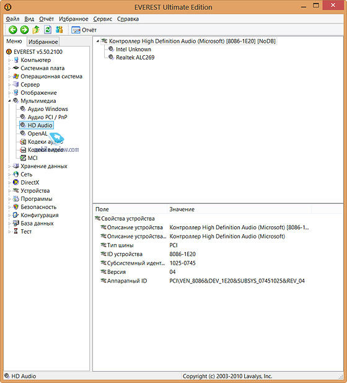Screen dimensions: 347x383
Task: Click the Безопасность shield icon
Action: 16,207
